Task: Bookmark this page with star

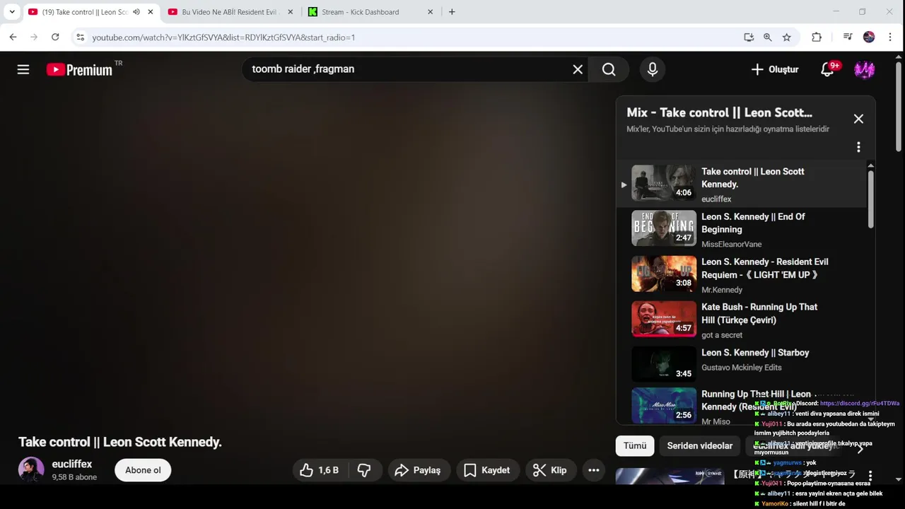Action: (x=787, y=37)
